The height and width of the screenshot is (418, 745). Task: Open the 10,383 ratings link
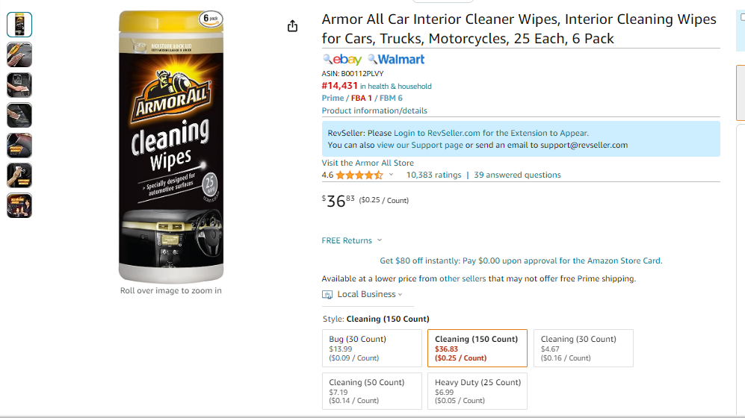(434, 175)
